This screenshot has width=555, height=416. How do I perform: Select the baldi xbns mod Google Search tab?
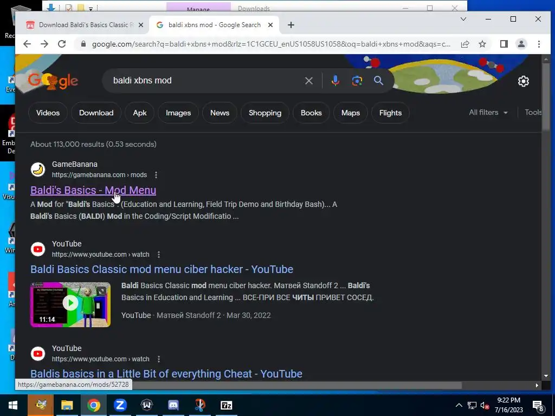click(215, 25)
